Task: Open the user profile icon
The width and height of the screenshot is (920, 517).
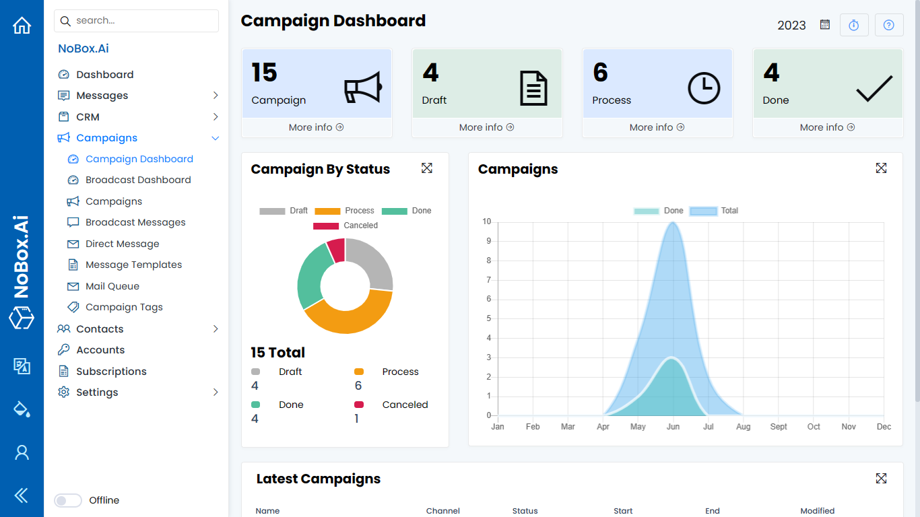Action: coord(22,452)
